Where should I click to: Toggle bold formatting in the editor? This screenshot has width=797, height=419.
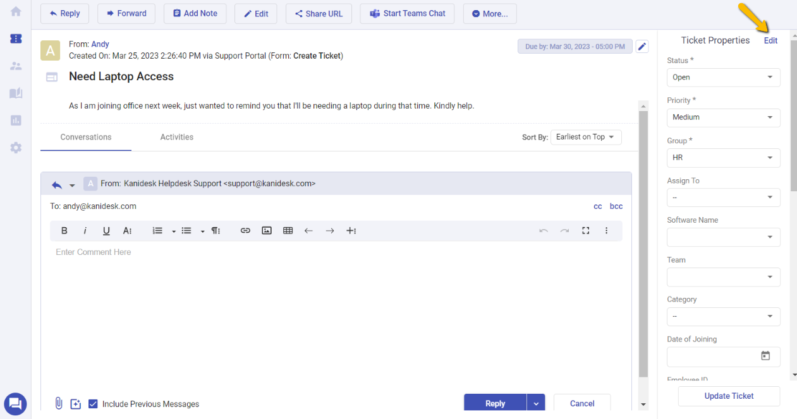pos(64,230)
